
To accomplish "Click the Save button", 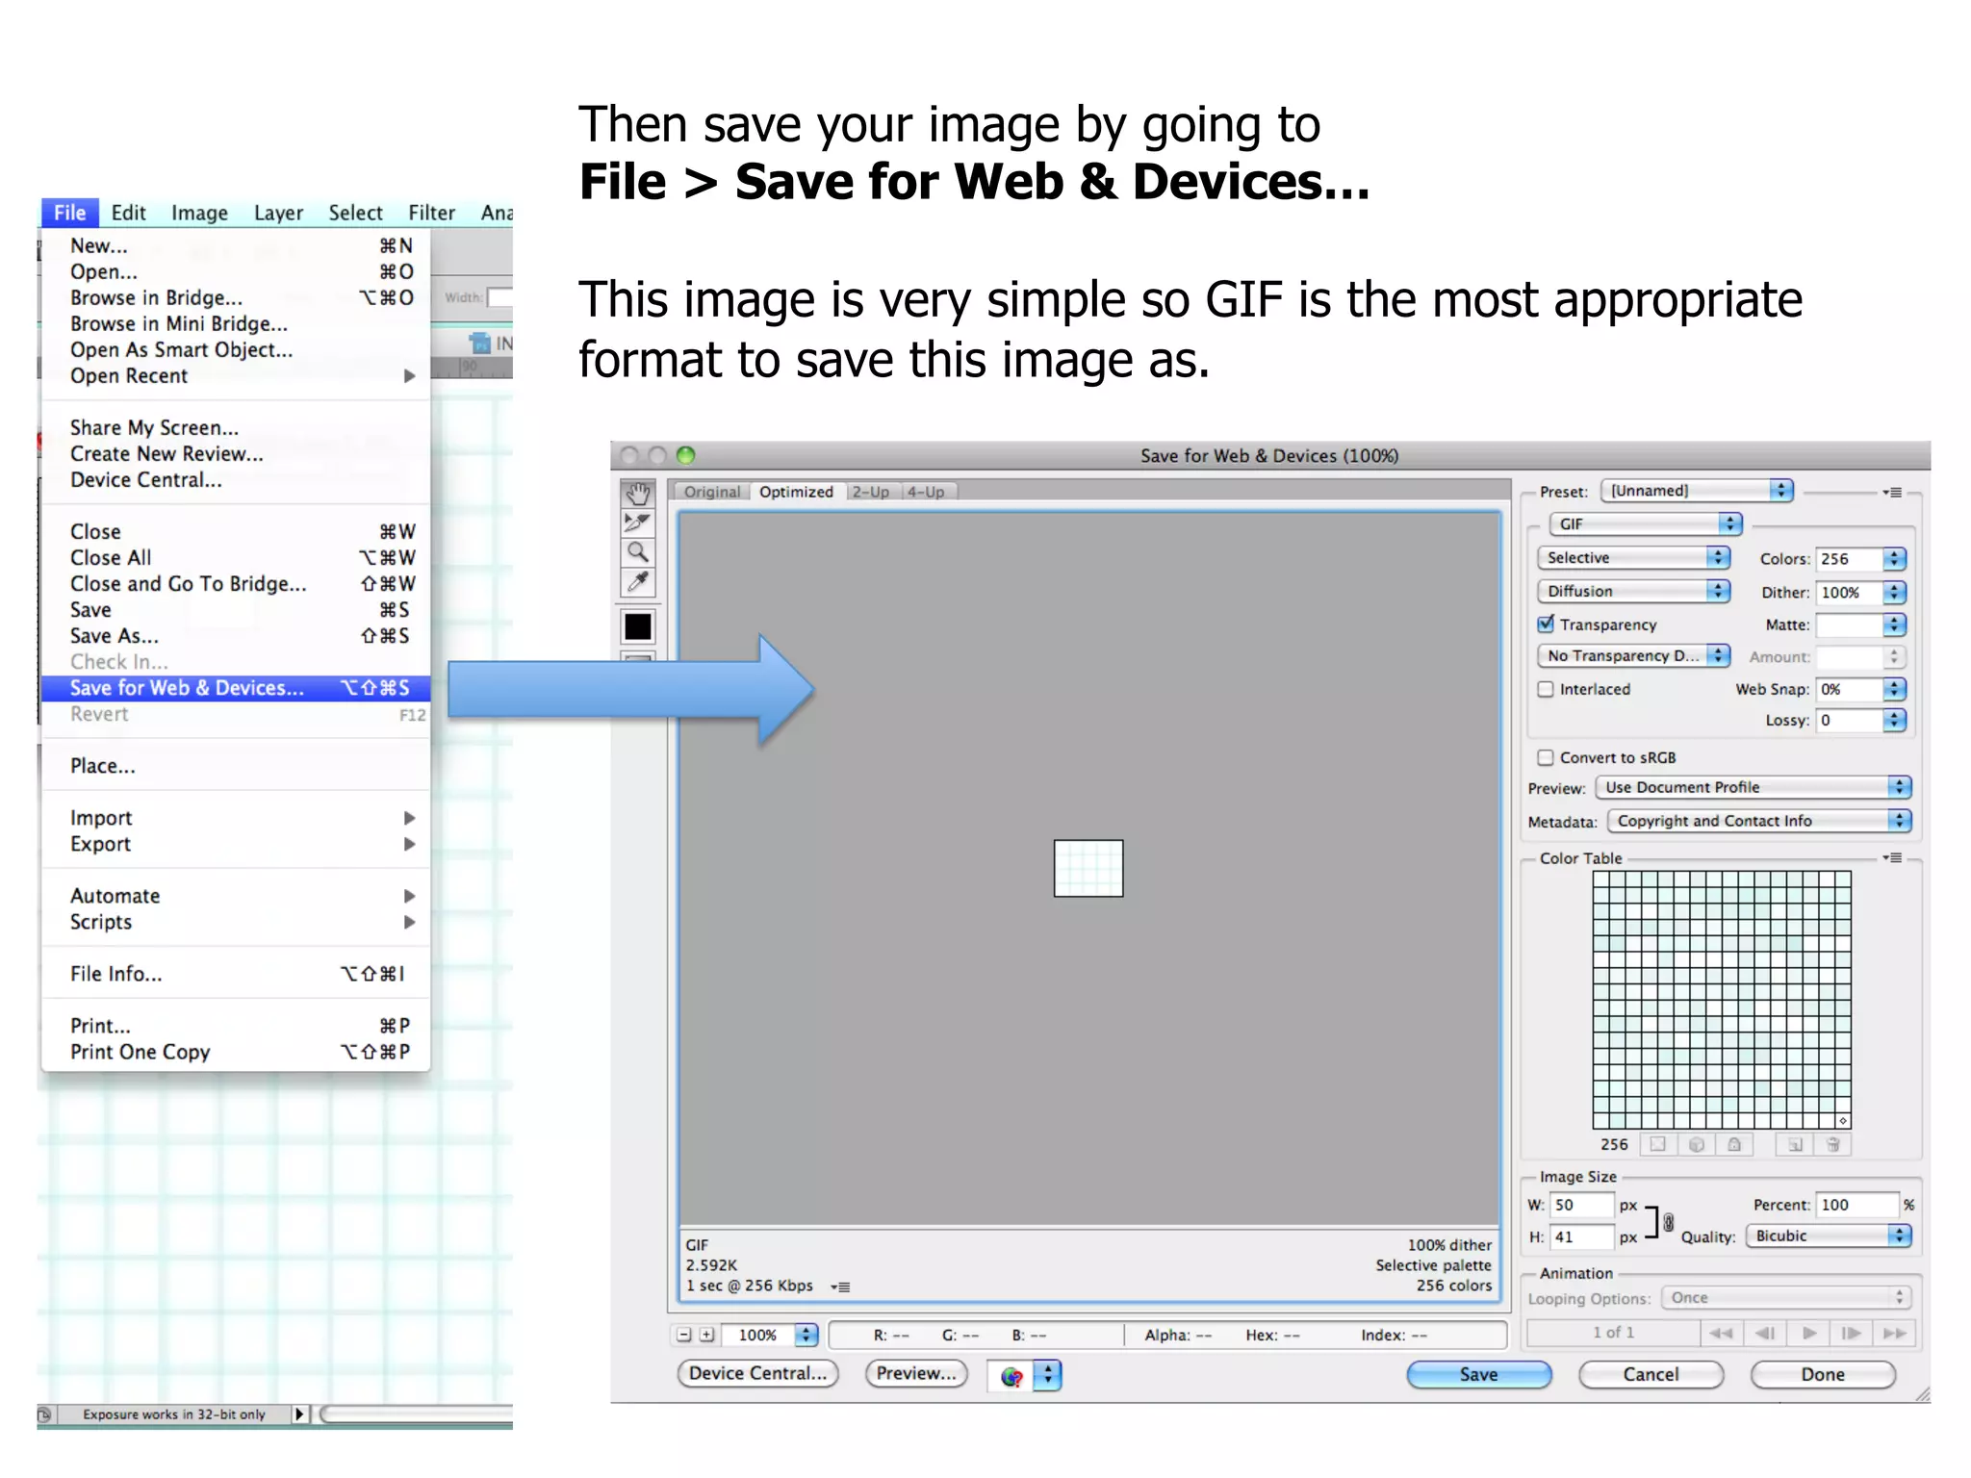I will click(1479, 1374).
